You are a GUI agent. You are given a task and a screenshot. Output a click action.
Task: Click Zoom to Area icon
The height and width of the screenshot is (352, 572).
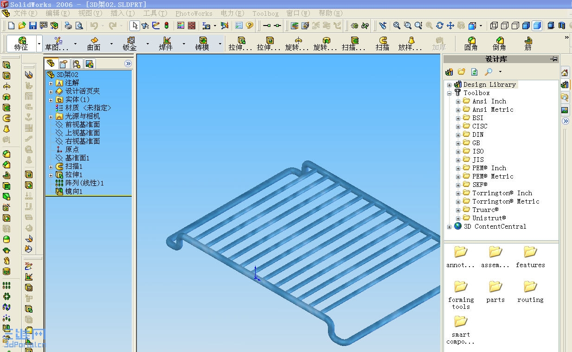click(407, 26)
